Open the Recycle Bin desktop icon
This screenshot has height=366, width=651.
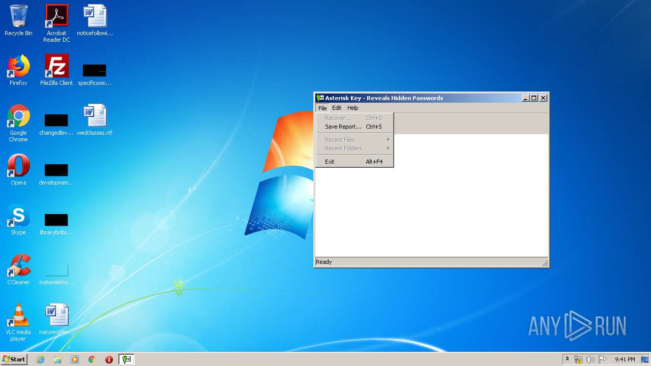point(18,20)
